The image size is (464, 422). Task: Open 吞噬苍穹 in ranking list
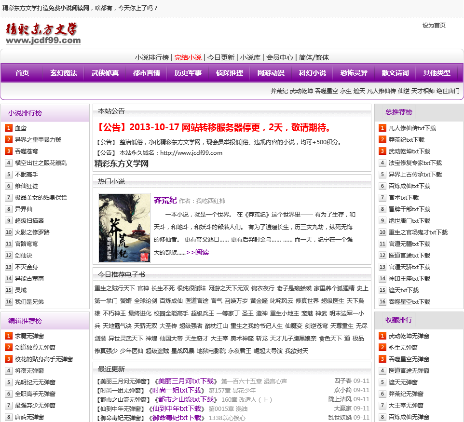coord(27,151)
